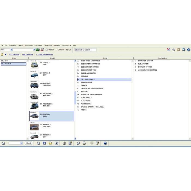Click the Home icon in breadcrumb bar
This screenshot has width=191, height=191.
pyautogui.click(x=2, y=55)
